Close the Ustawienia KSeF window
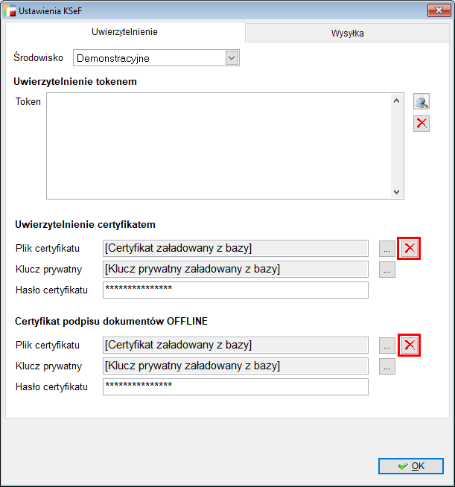The height and width of the screenshot is (487, 455). 437,11
